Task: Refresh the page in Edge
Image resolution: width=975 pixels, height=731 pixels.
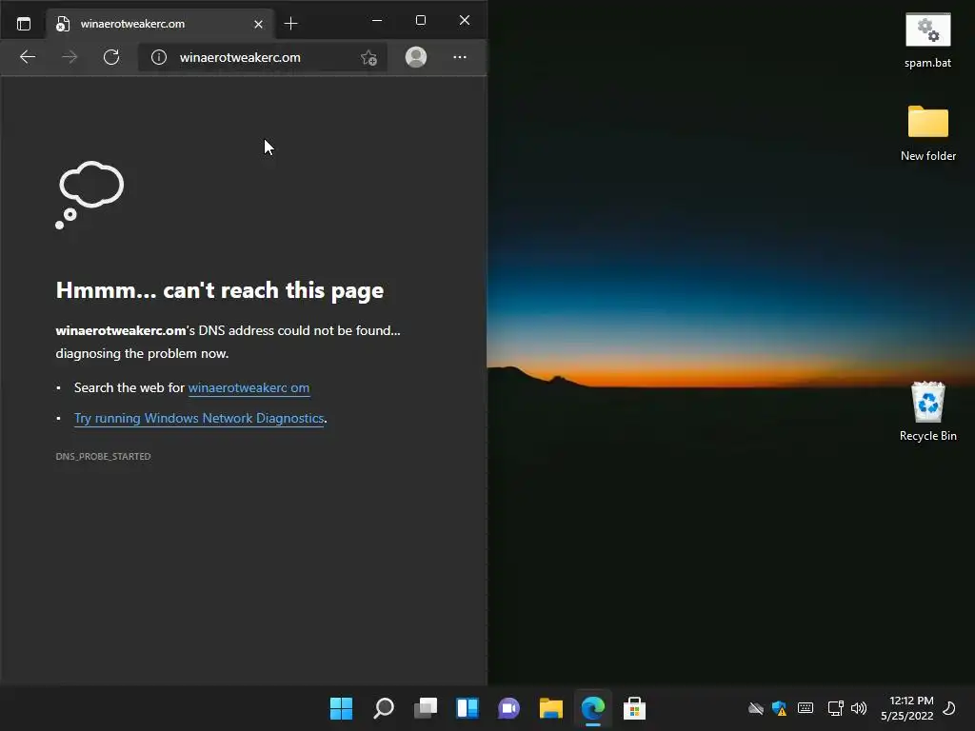Action: [111, 57]
